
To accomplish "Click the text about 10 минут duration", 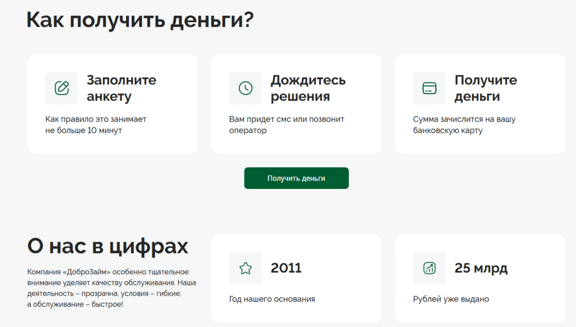I will (96, 125).
